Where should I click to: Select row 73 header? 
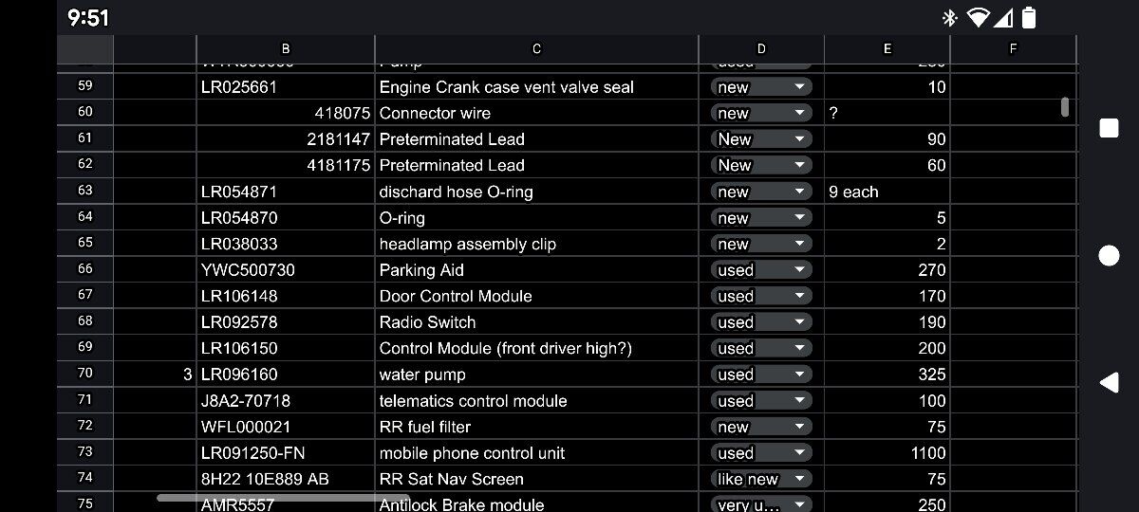tap(85, 452)
